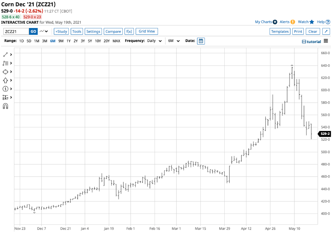Select the measurement levels tool icon

5,98
